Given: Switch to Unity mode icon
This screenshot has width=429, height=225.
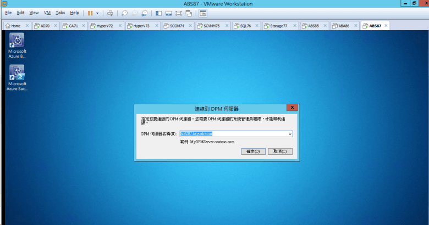Looking at the screenshot, I should coord(189,13).
